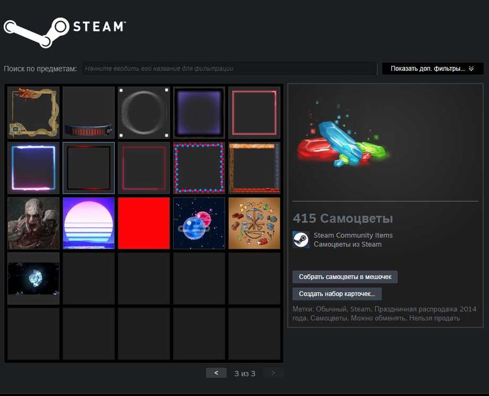Screen dimensions: 489x396
Task: Select the blue and pink planets item
Action: tap(199, 223)
